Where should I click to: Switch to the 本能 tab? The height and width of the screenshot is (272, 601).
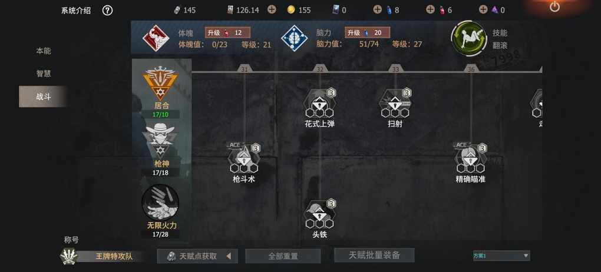click(44, 51)
